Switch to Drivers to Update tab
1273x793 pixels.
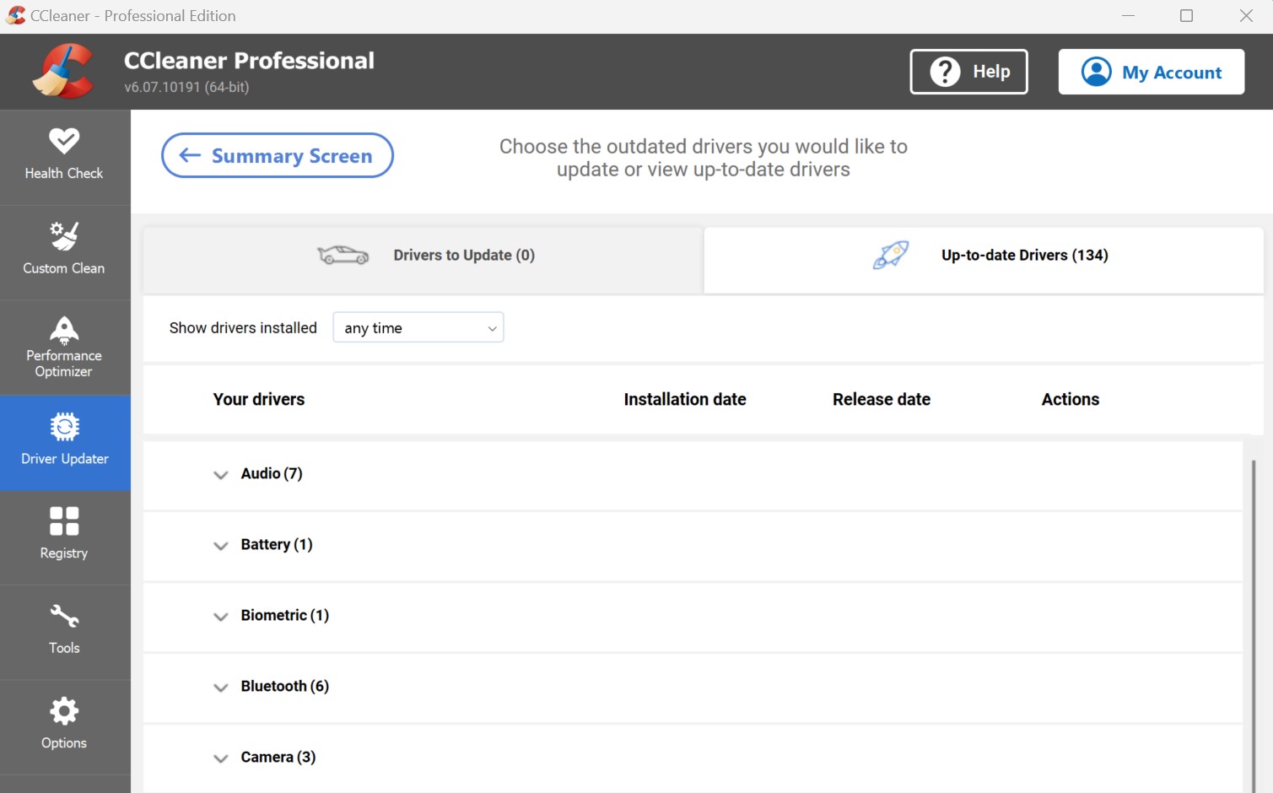pos(423,256)
